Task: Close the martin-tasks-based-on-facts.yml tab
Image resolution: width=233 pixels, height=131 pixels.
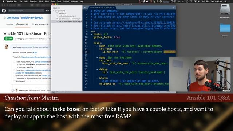Action: coord(114,8)
